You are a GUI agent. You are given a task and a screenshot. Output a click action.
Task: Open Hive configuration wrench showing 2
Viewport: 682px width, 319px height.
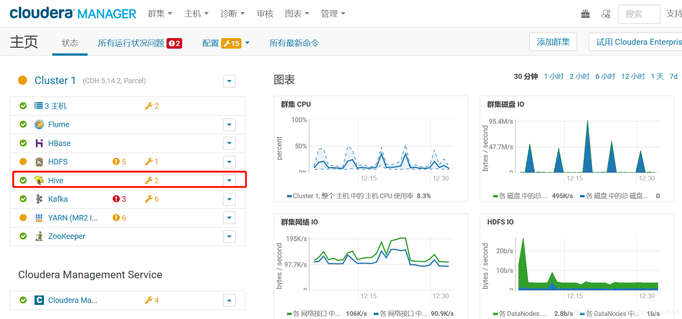click(152, 180)
